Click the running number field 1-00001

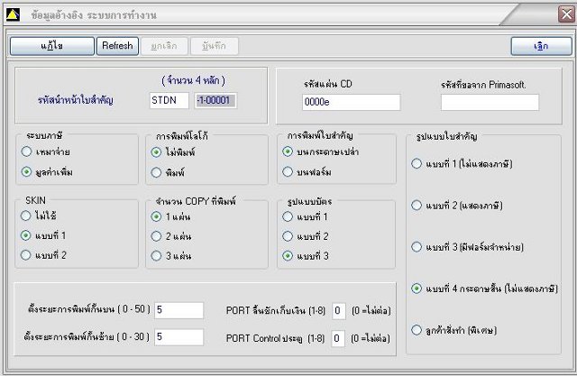click(x=215, y=100)
